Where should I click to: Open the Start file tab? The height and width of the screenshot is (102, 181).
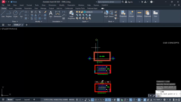click(x=9, y=25)
